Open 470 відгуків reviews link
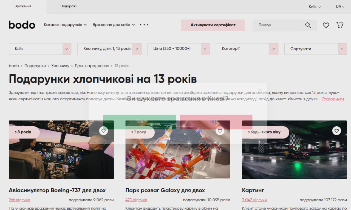Screen dimensions: 351x210 tap(136, 200)
